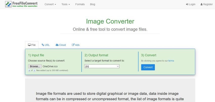Viewport: 215px width, 102px height.
Task: Click the blue Convert button
Action: 148,67
